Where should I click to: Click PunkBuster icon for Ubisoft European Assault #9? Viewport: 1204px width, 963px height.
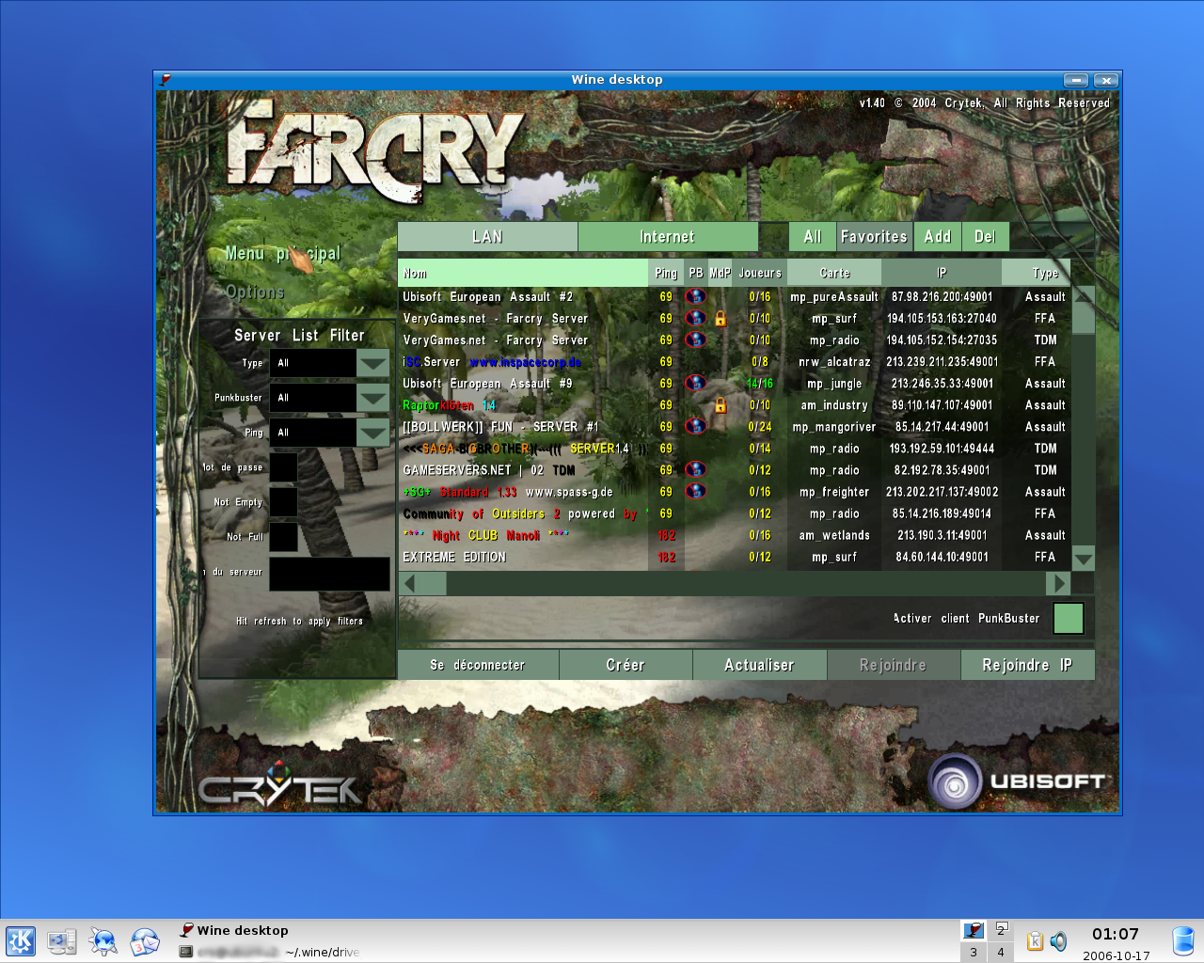[x=696, y=383]
